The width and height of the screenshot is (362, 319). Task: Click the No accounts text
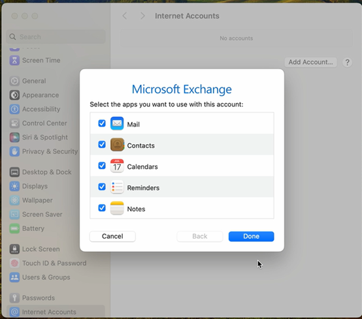click(236, 38)
